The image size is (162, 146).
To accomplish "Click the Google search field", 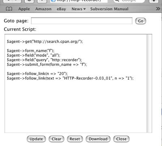I will tap(129, 1).
